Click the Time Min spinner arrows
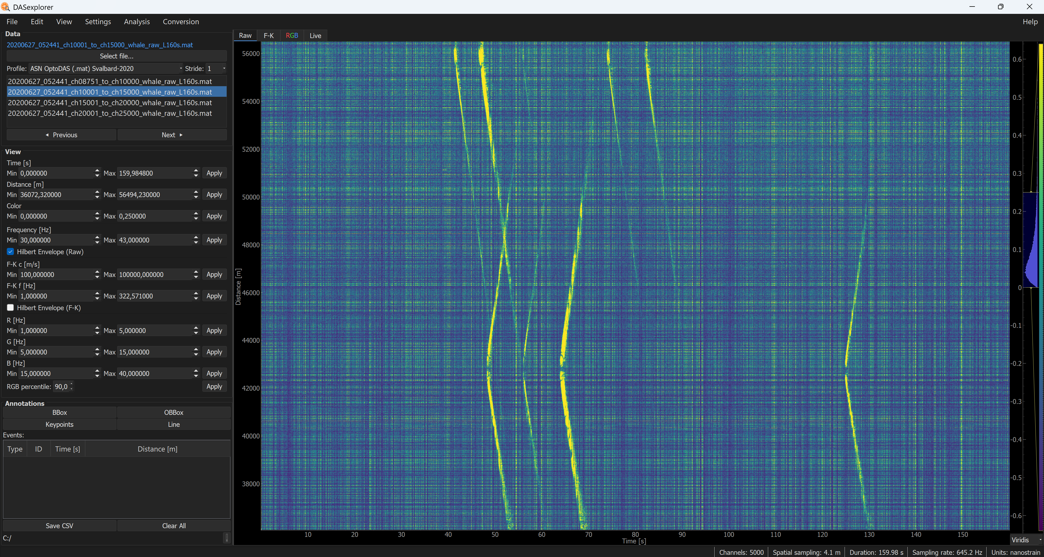The height and width of the screenshot is (557, 1044). coord(97,173)
